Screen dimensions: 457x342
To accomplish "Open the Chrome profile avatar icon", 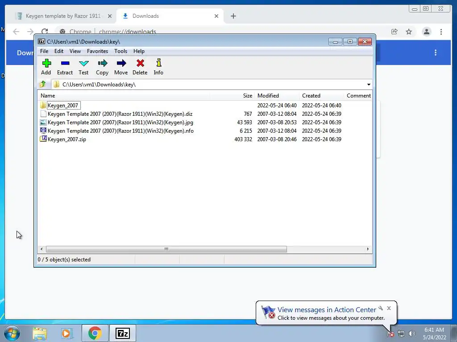I will (426, 32).
